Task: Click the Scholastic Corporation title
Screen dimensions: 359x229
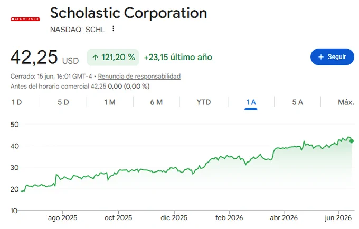Action: (x=128, y=13)
